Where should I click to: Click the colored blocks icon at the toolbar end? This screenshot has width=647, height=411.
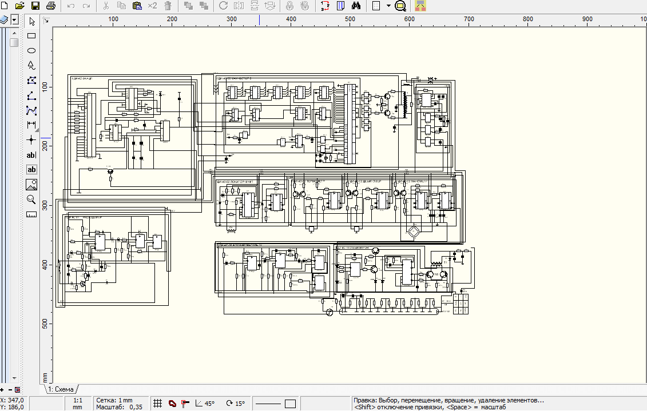coord(420,5)
